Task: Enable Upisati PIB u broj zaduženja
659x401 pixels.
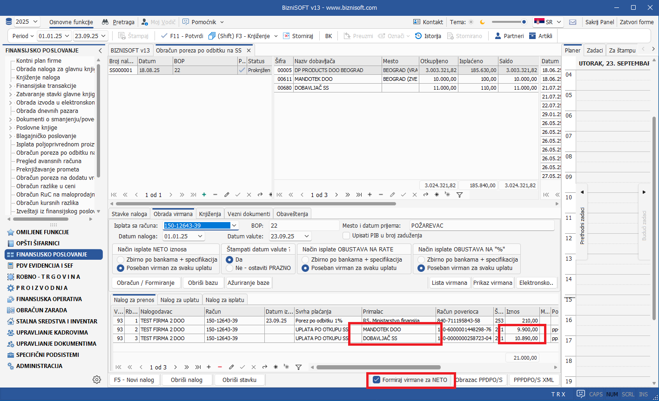Action: (346, 236)
